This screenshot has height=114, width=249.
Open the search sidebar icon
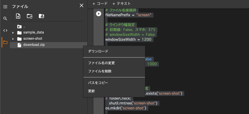pyautogui.click(x=5, y=19)
